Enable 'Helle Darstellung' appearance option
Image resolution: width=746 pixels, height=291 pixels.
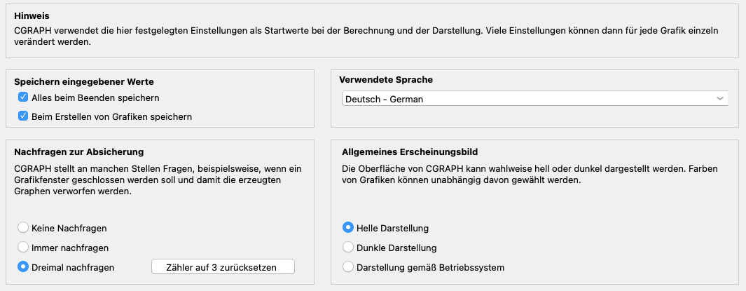pyautogui.click(x=348, y=228)
